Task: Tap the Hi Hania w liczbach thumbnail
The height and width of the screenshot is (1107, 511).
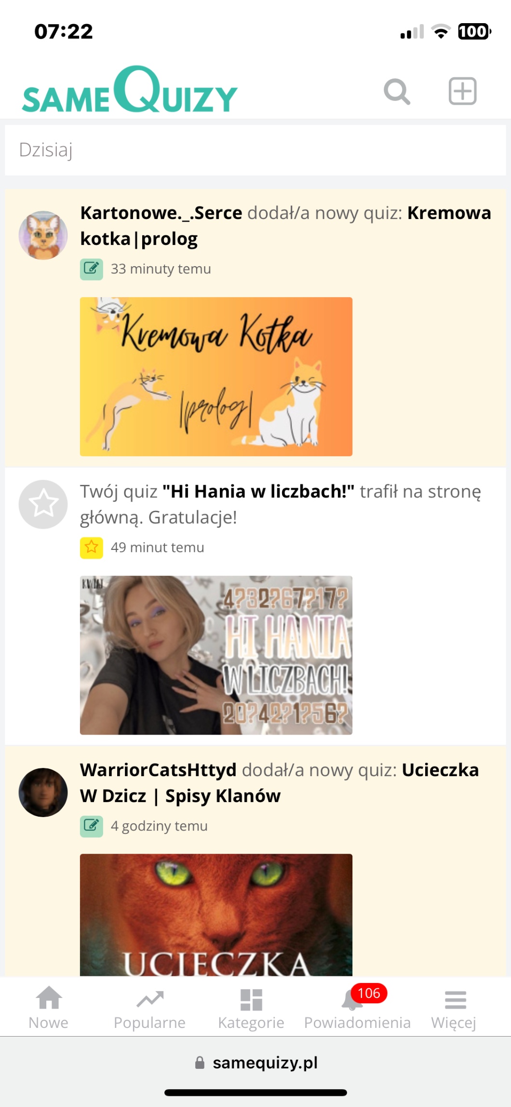Action: (x=216, y=655)
